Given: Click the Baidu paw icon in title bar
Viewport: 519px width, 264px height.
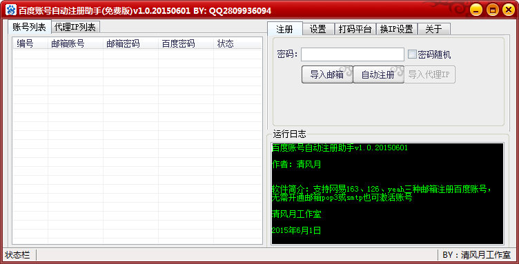Looking at the screenshot, I should 11,10.
